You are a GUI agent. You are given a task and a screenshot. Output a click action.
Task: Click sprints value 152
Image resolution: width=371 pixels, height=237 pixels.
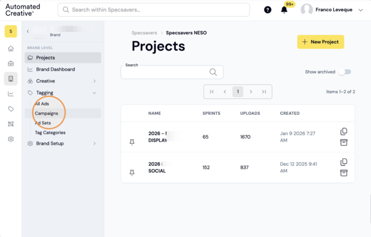tap(206, 168)
